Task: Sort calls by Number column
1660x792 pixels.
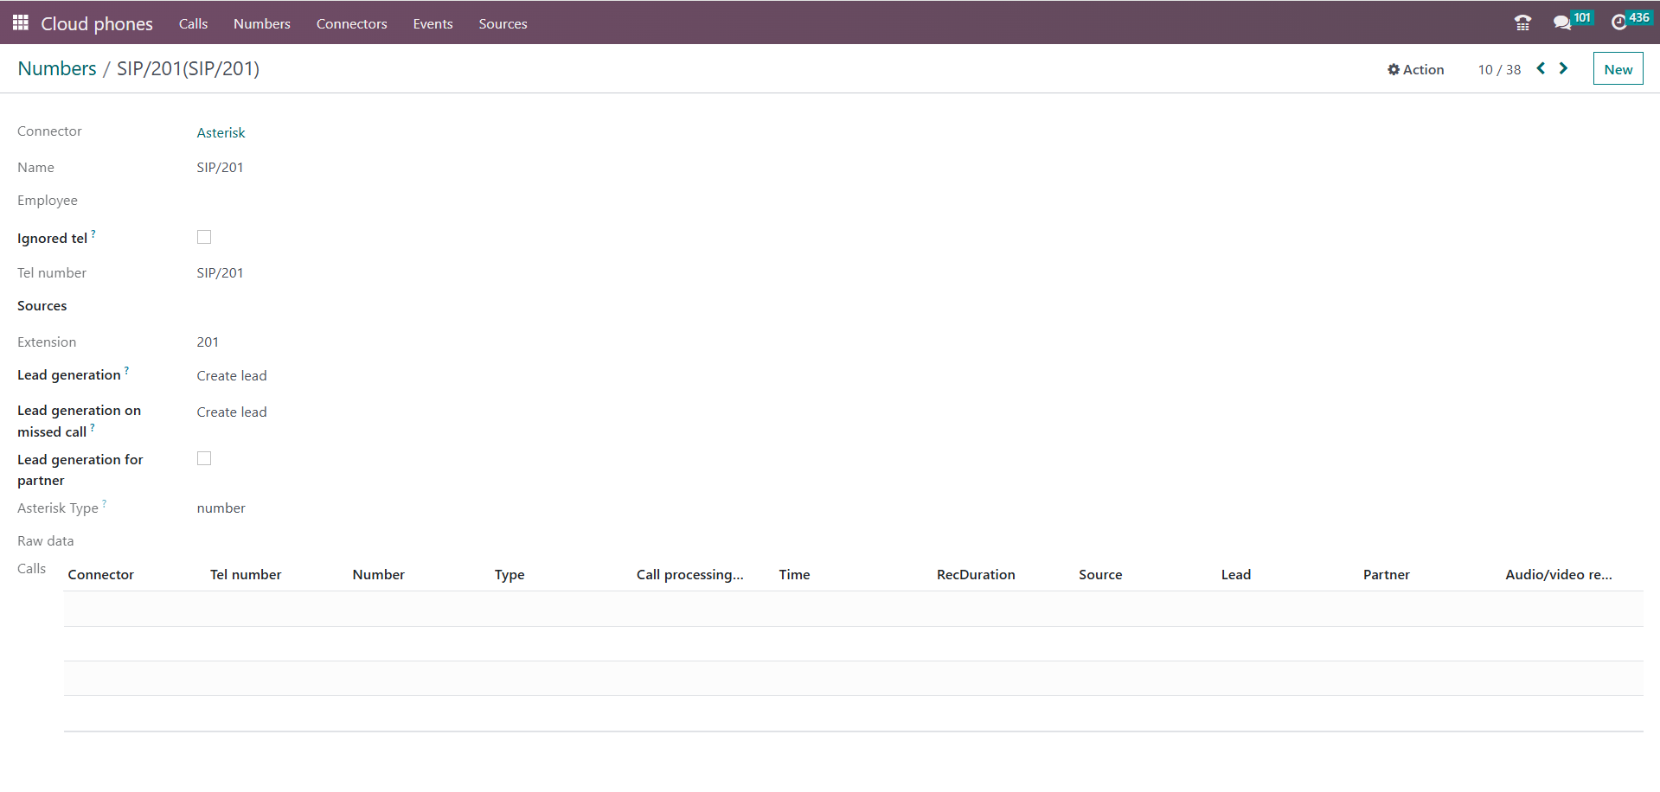Action: (378, 574)
